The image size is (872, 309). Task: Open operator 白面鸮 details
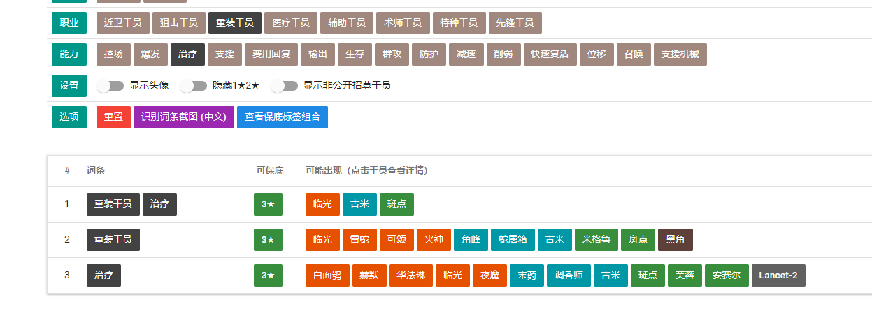click(x=327, y=276)
